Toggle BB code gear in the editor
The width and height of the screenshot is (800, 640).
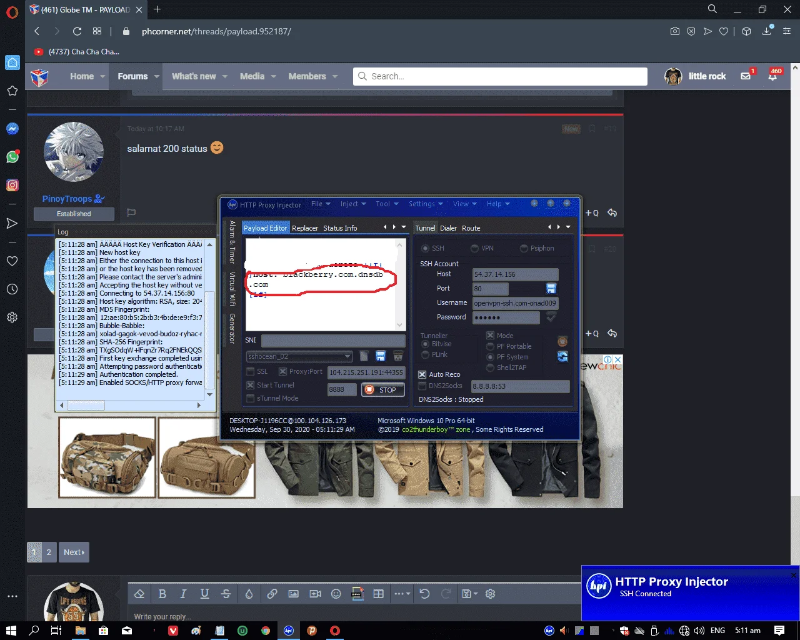pyautogui.click(x=490, y=594)
